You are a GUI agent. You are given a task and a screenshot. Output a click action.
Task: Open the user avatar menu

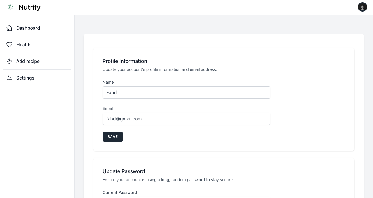pos(362,7)
